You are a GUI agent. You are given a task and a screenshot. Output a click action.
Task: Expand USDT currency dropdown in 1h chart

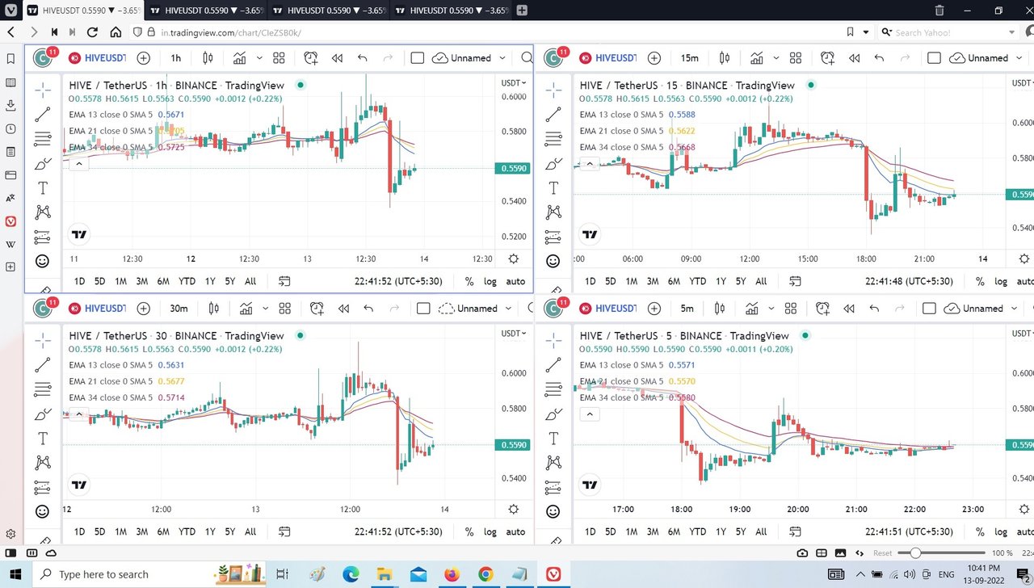[x=513, y=82]
